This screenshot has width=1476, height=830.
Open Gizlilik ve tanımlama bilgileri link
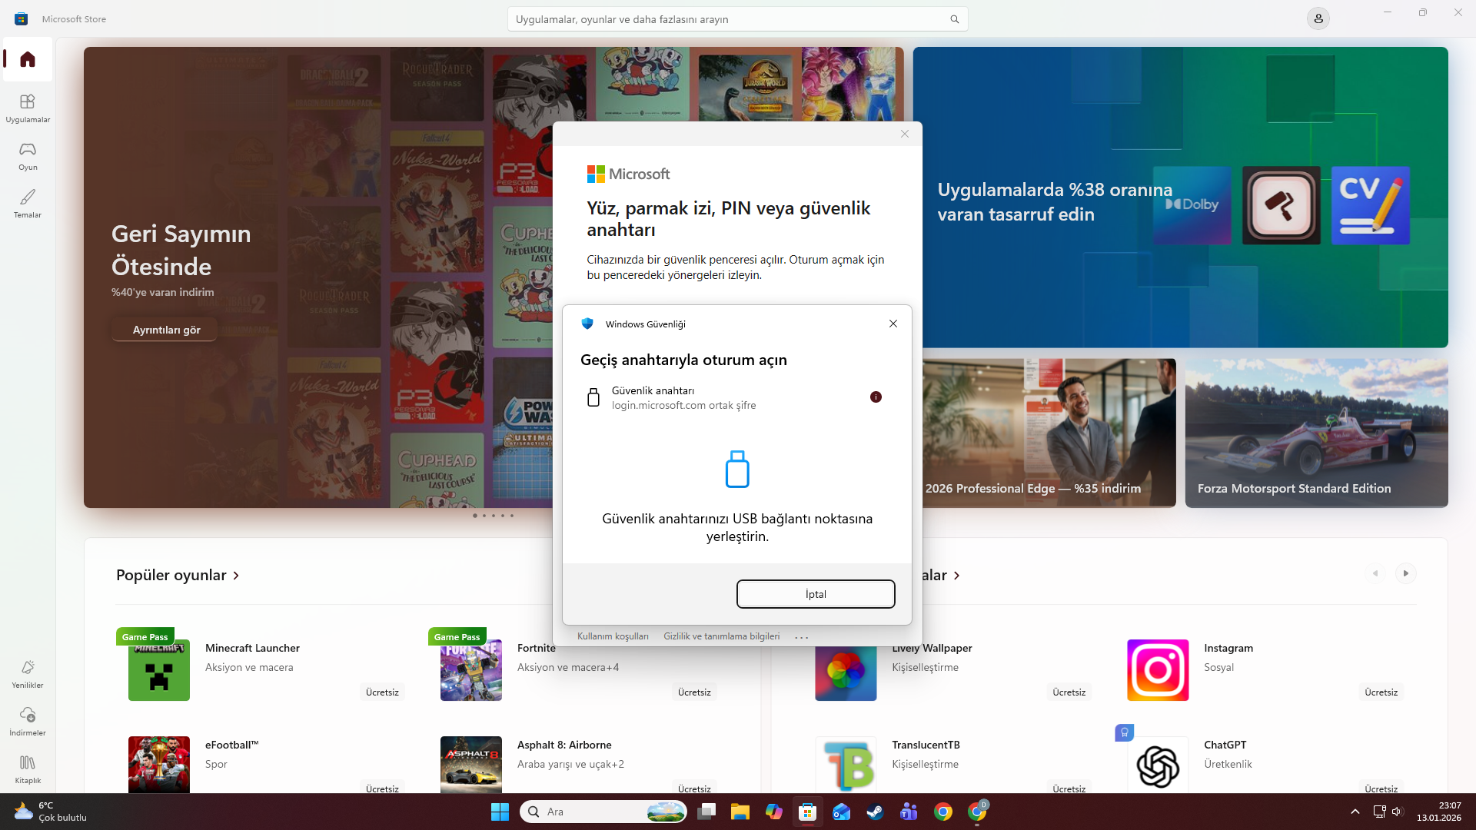coord(722,636)
